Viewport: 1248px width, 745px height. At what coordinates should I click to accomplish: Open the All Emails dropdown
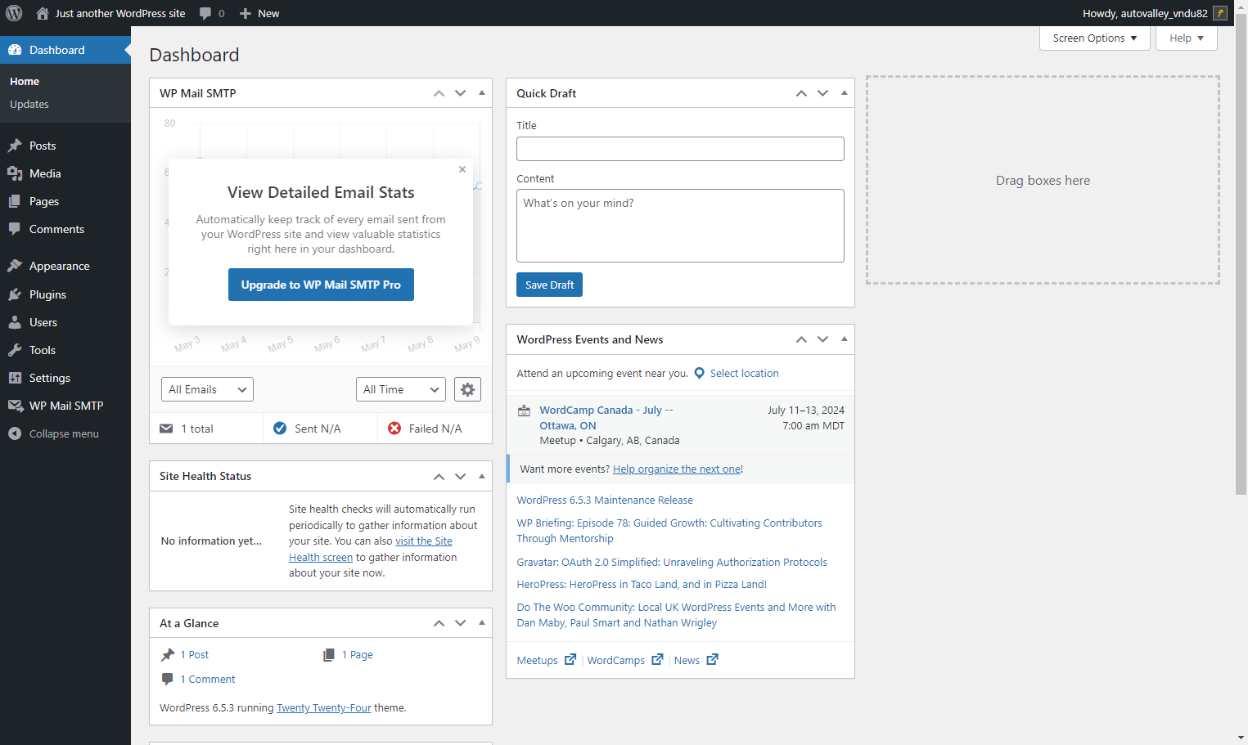click(207, 389)
